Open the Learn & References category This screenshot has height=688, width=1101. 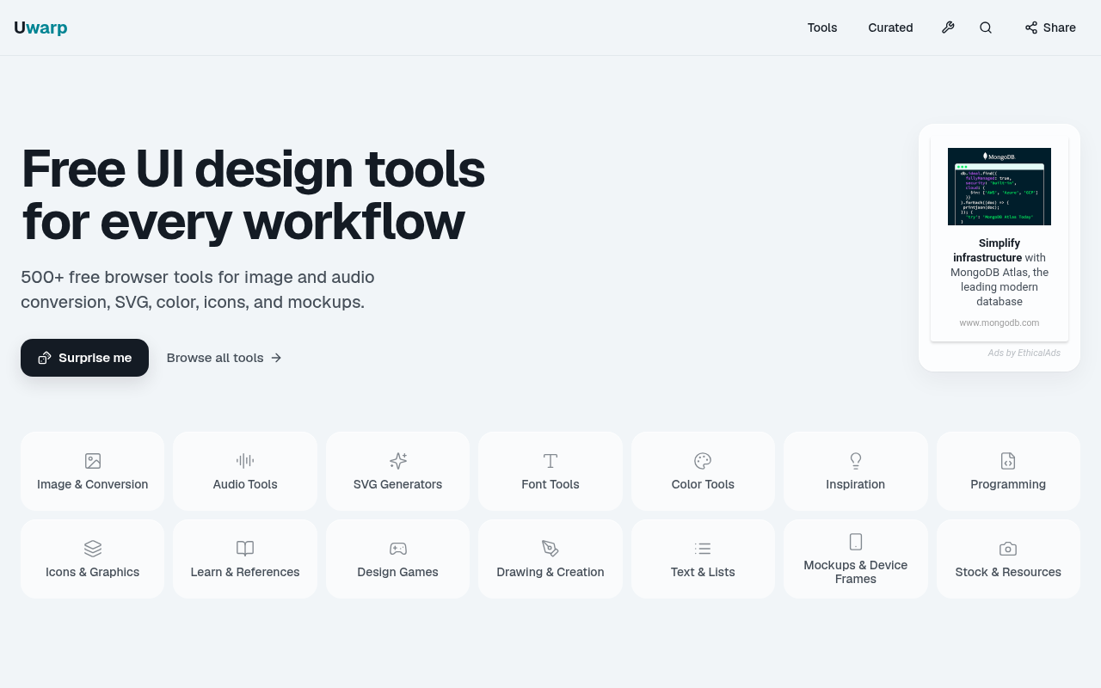pyautogui.click(x=245, y=559)
